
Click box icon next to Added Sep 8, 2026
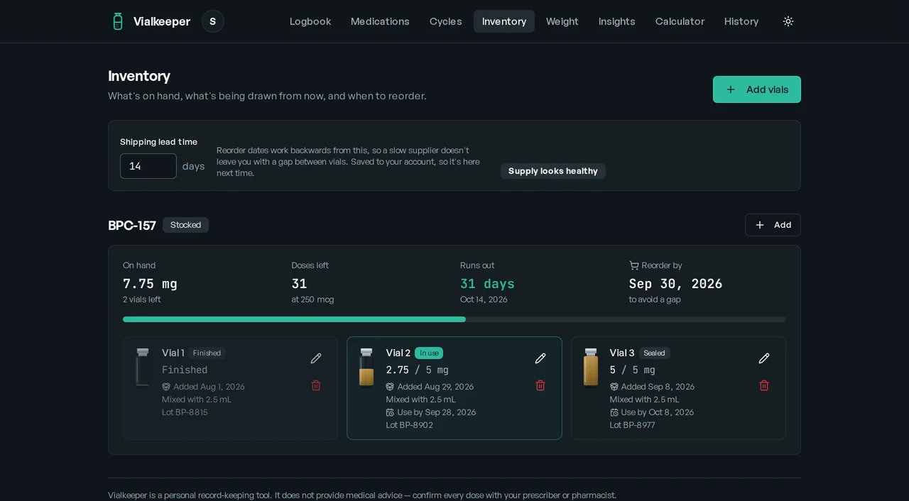[614, 387]
